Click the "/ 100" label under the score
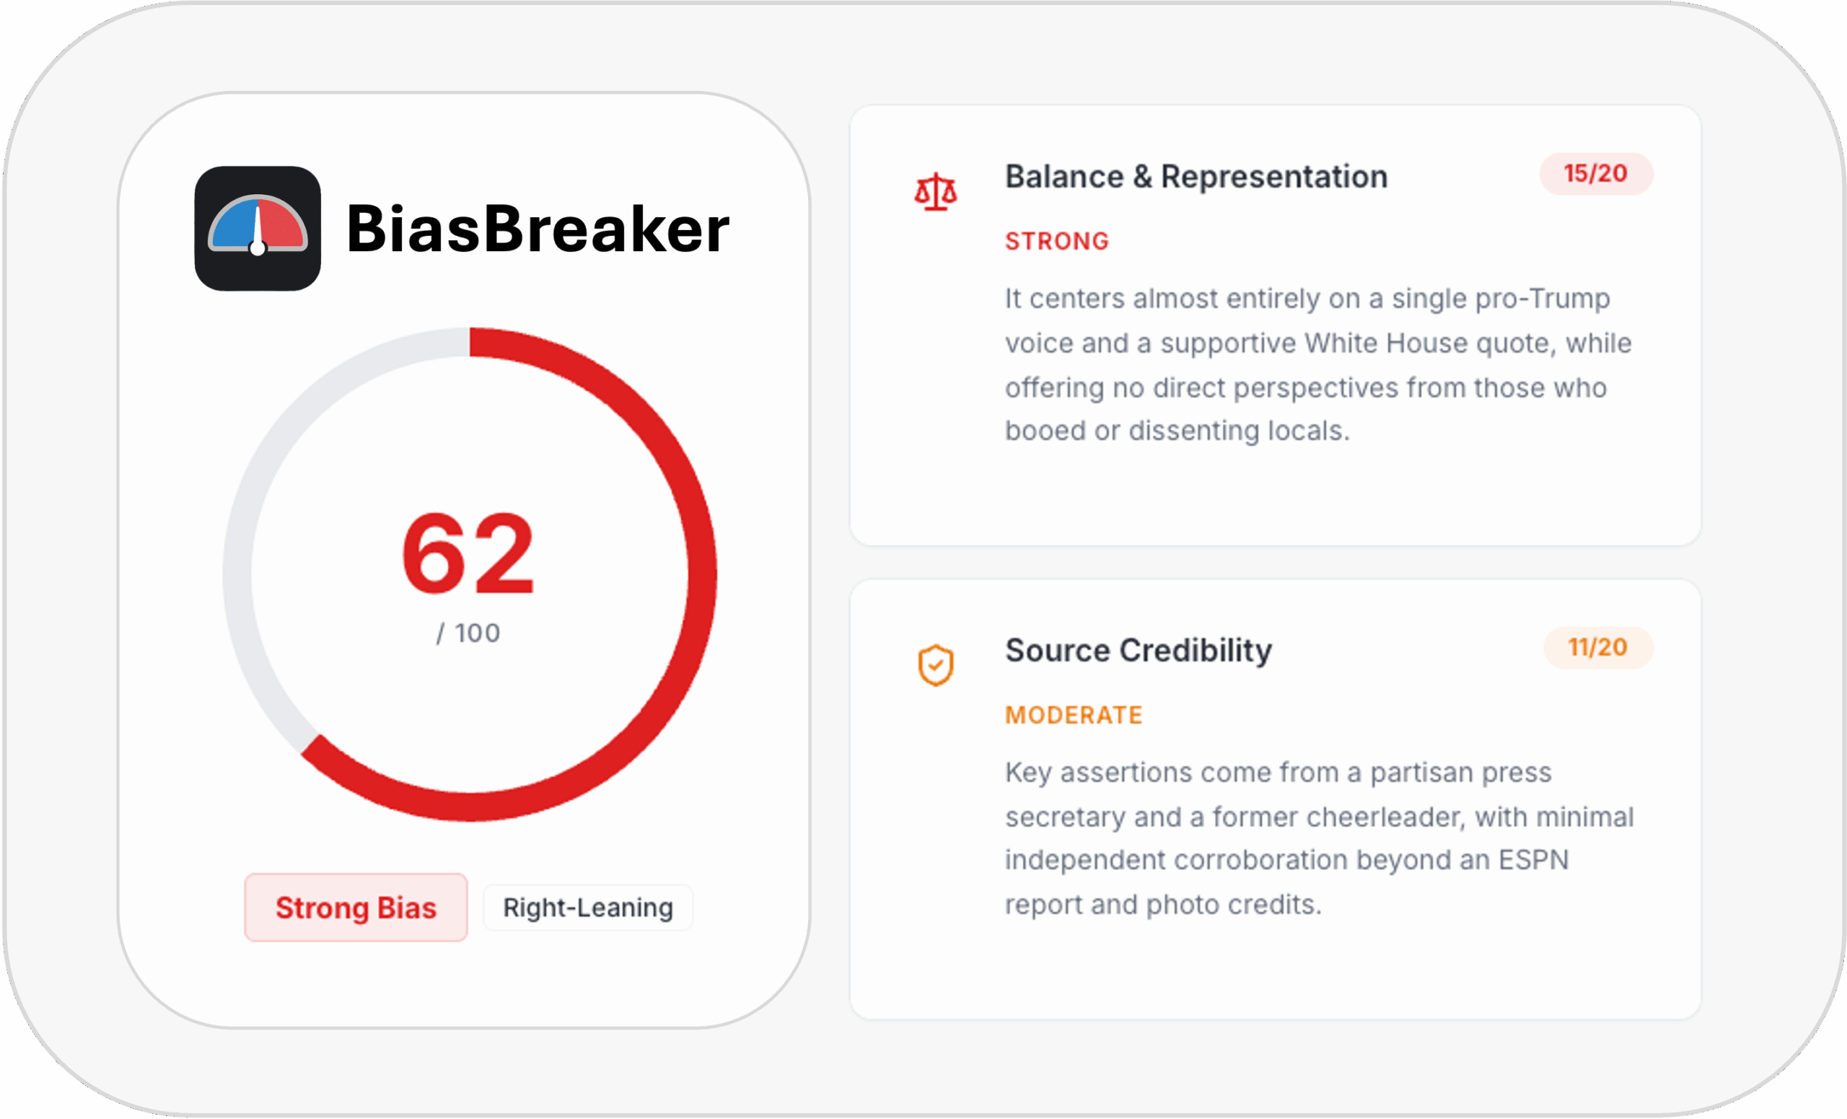 click(468, 633)
